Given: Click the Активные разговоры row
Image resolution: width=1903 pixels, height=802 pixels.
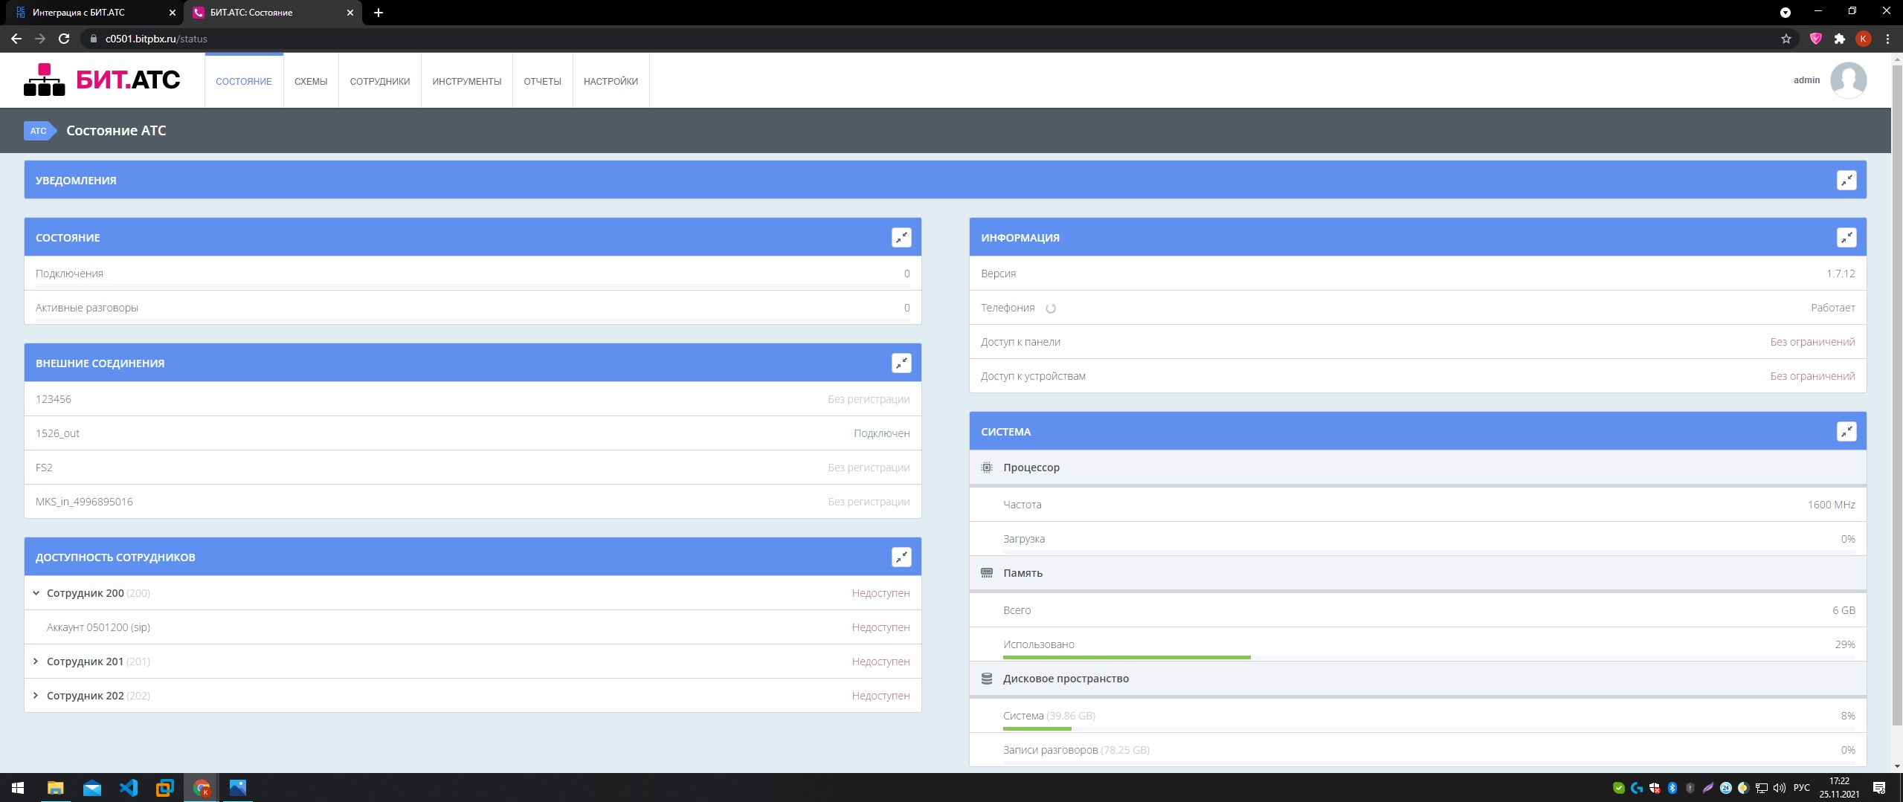Looking at the screenshot, I should pos(473,308).
